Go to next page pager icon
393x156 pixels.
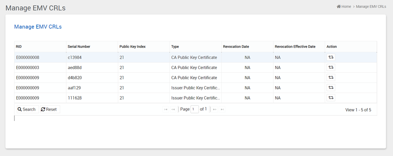coord(215,109)
